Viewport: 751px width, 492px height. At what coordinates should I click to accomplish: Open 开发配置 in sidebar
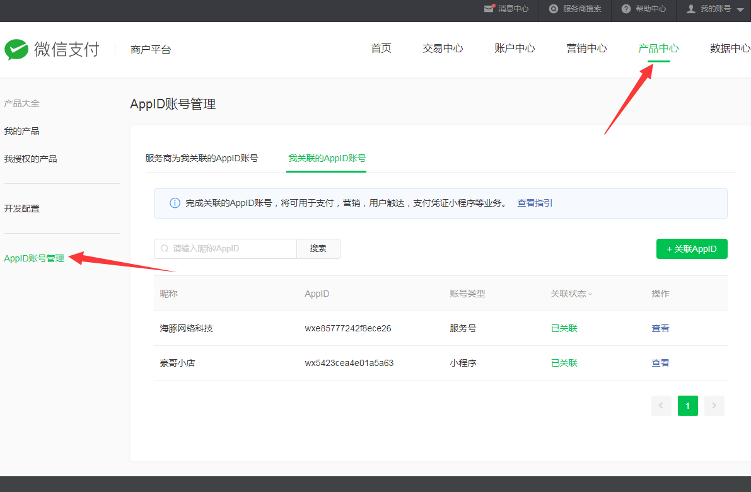(21, 209)
